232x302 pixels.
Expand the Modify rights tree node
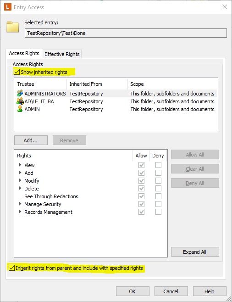point(20,180)
